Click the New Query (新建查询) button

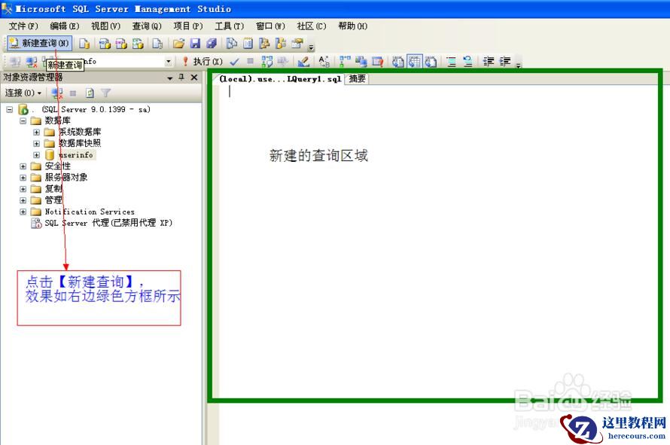[x=39, y=43]
